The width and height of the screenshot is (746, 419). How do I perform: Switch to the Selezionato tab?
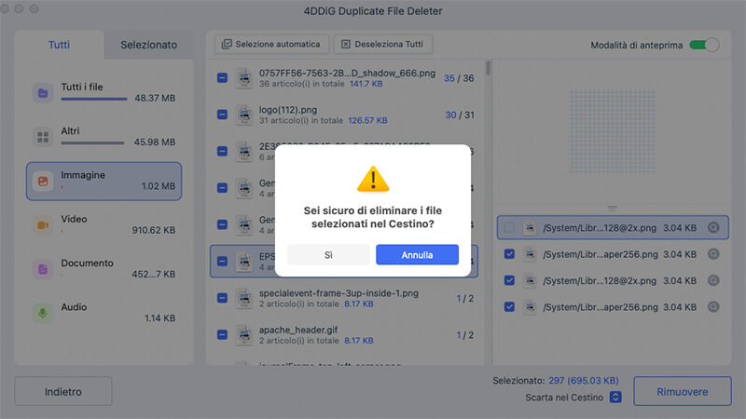click(148, 45)
